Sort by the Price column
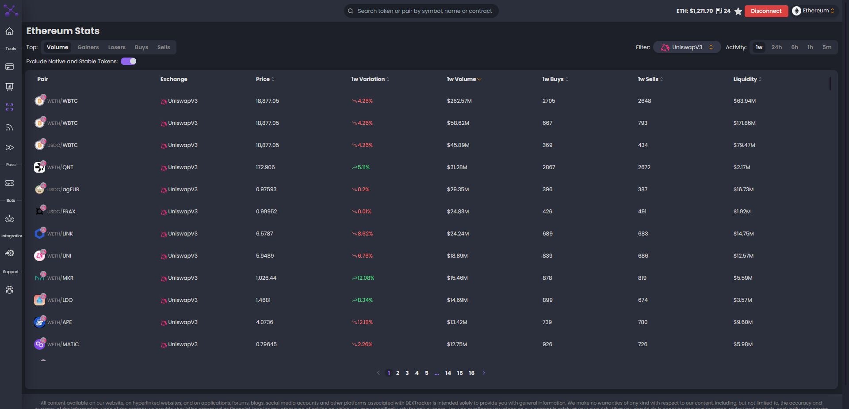 pos(265,79)
